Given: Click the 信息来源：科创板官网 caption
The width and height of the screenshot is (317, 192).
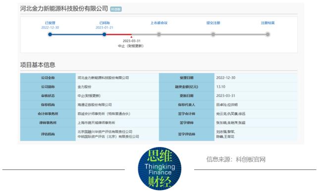Looking at the screenshot, I should point(236,159).
